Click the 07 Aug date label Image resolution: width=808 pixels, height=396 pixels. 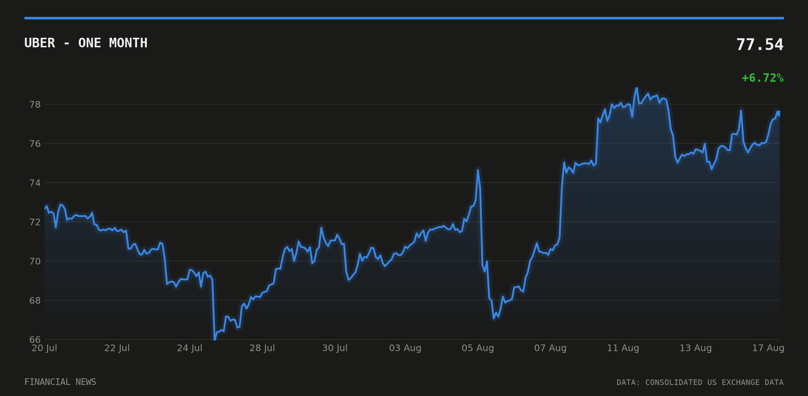550,348
